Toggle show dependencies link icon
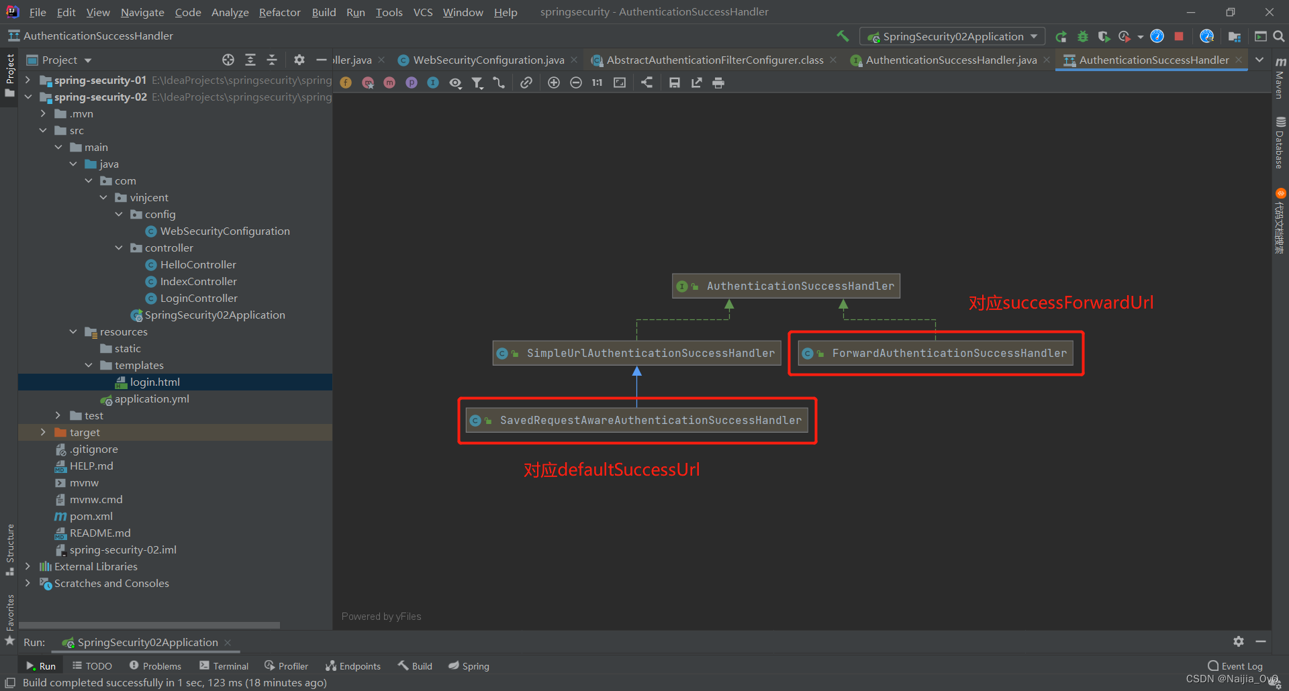This screenshot has height=691, width=1289. pos(526,83)
